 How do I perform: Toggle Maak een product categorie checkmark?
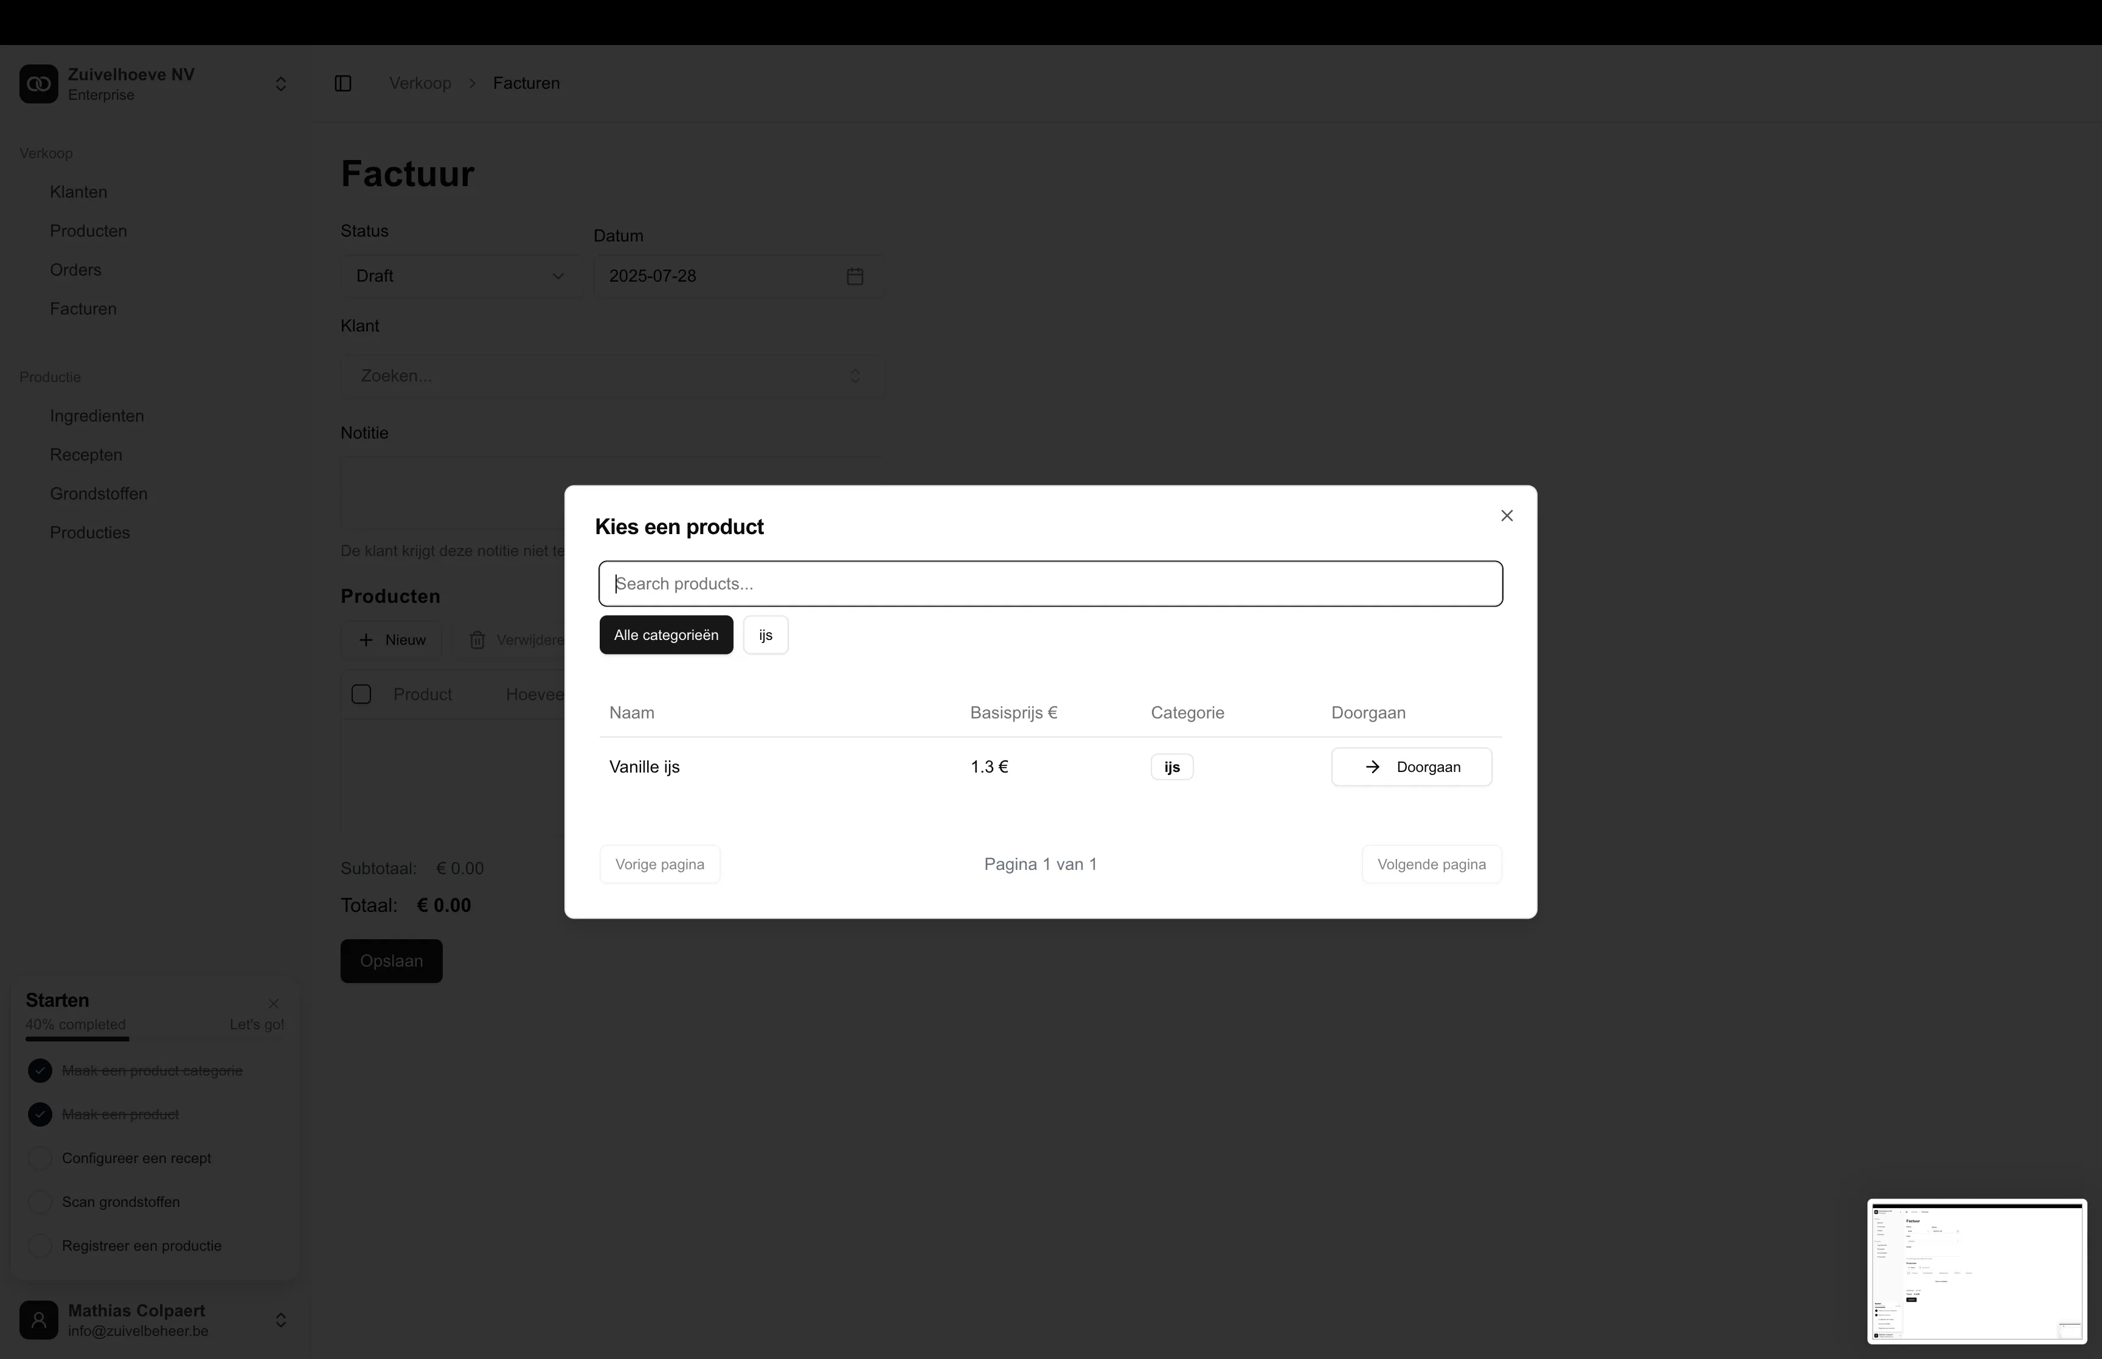(x=40, y=1071)
